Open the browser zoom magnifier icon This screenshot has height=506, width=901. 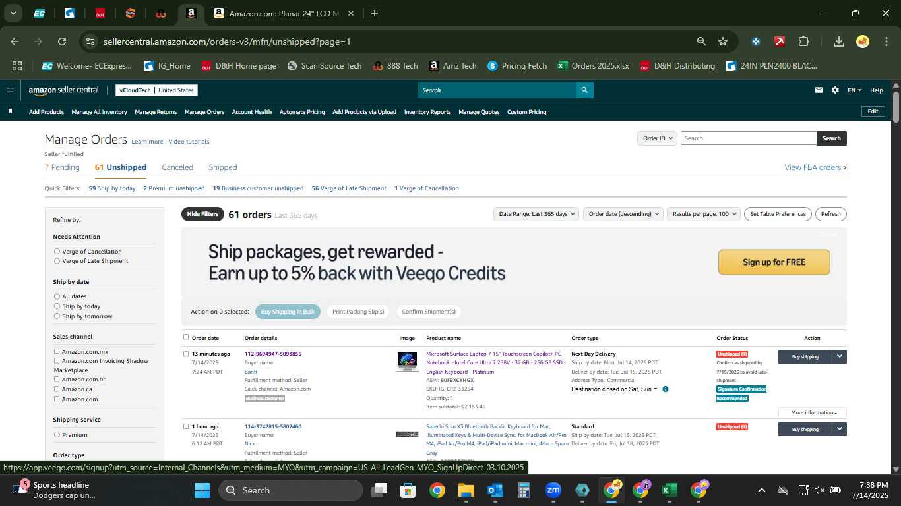click(x=702, y=42)
